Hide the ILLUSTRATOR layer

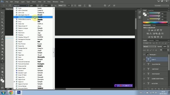click(x=144, y=64)
